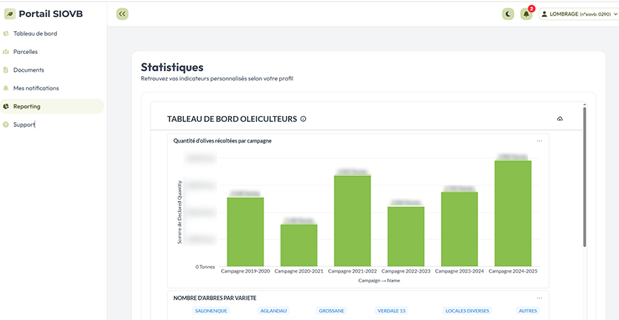Viewport: 619px width, 320px height.
Task: Click the Campagne 2020-2021 bar
Action: [299, 245]
